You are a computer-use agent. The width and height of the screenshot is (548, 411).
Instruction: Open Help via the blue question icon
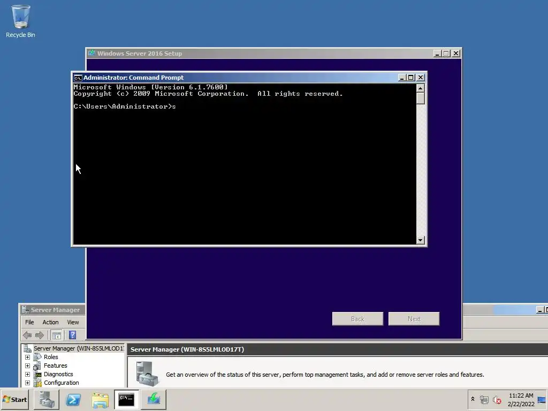[72, 335]
